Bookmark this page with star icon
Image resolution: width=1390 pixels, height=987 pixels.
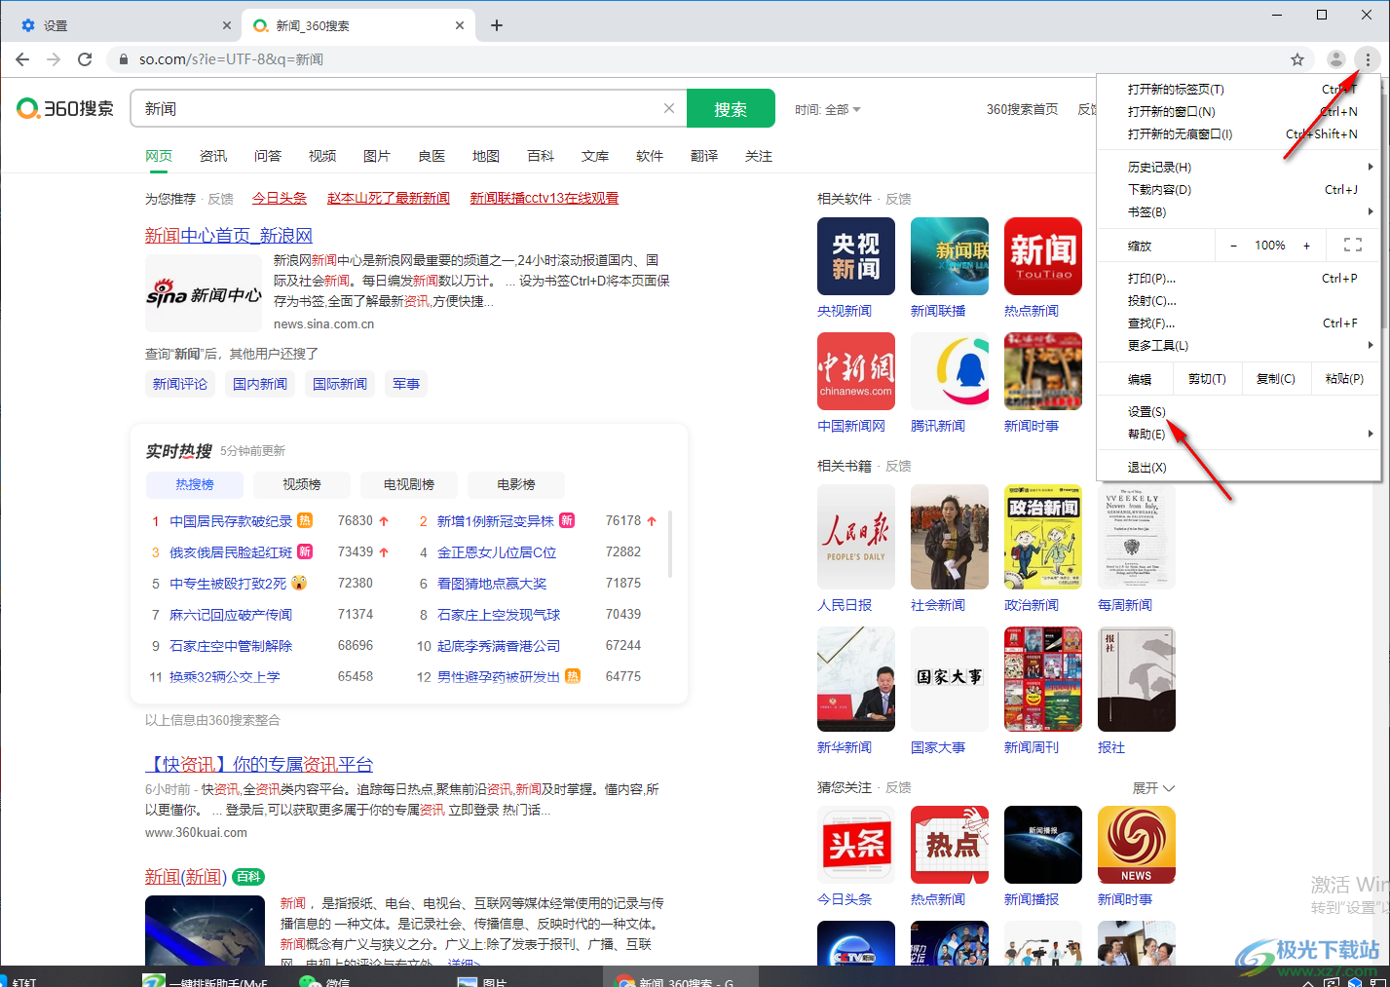[1297, 59]
